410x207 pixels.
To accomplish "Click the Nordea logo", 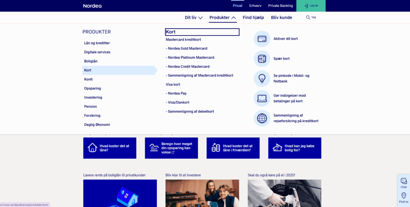I will tap(92, 6).
